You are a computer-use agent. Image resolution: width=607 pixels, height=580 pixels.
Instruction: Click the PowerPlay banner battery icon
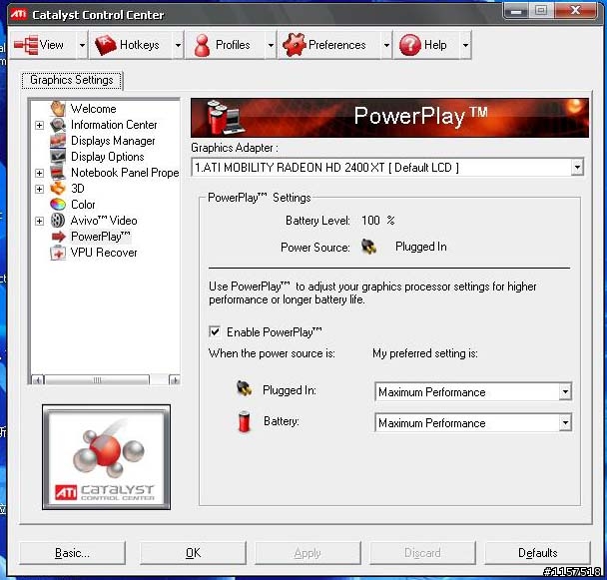pyautogui.click(x=224, y=117)
